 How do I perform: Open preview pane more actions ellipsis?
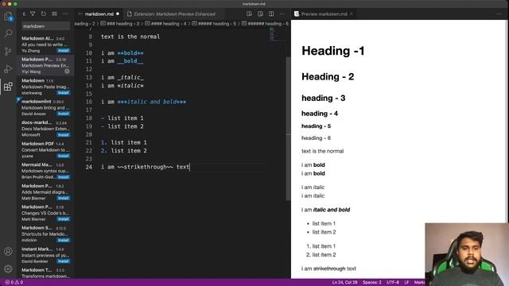tap(499, 14)
